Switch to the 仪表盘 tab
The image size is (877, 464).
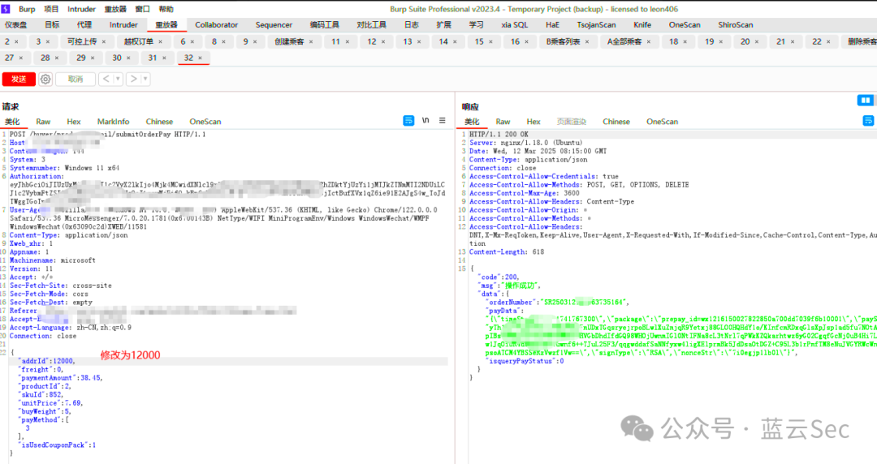[x=15, y=24]
